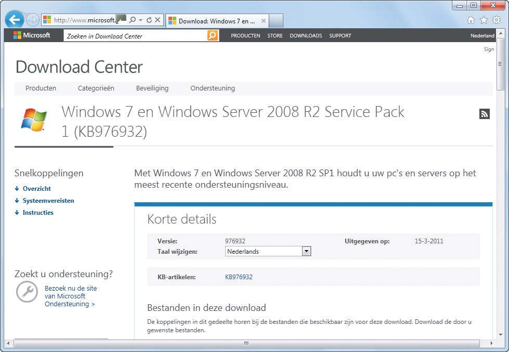Open Favorites with the star icon

(x=484, y=20)
